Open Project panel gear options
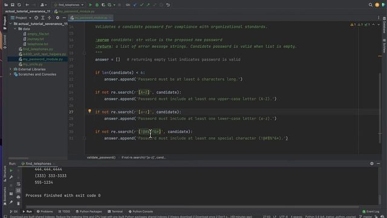Viewport: 387px width, 218px height. pos(57,18)
